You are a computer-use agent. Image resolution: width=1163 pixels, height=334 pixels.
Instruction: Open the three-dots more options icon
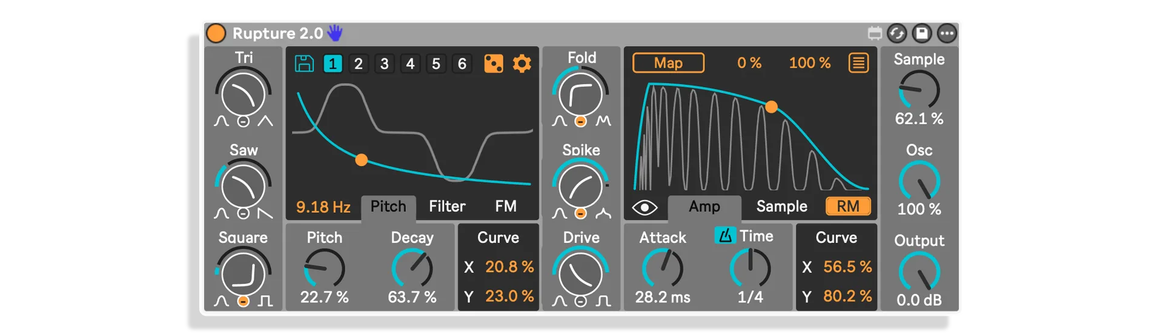point(947,33)
